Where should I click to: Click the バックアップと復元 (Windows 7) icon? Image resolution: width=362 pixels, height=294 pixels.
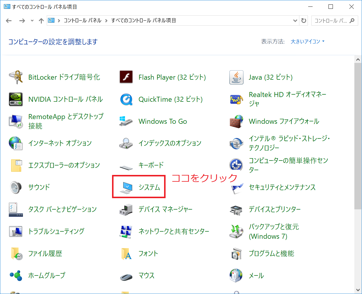pos(236,231)
